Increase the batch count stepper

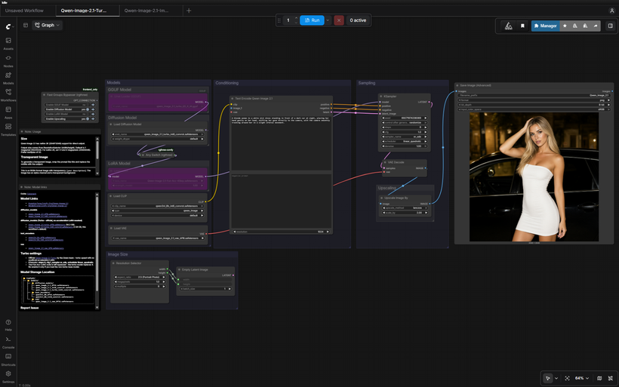coord(297,18)
